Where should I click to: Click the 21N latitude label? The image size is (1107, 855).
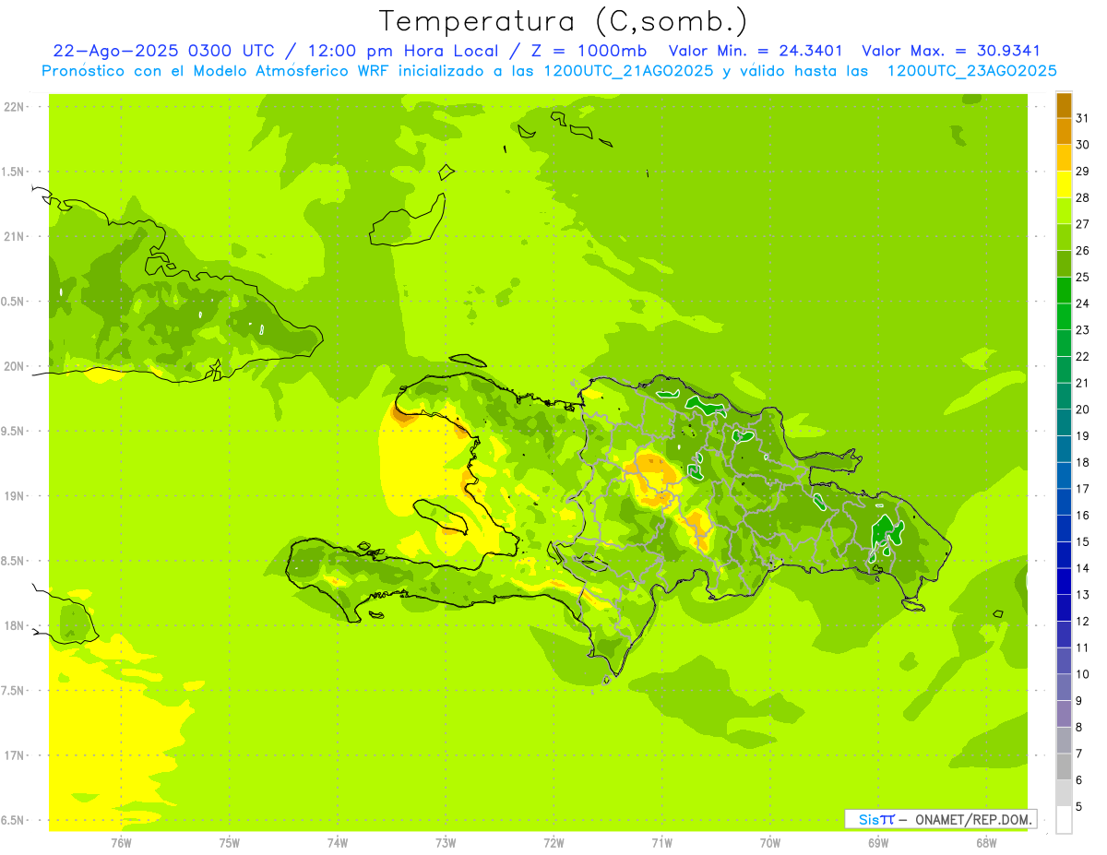click(15, 236)
